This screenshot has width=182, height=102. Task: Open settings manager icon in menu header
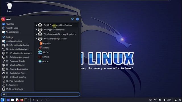click(72, 19)
